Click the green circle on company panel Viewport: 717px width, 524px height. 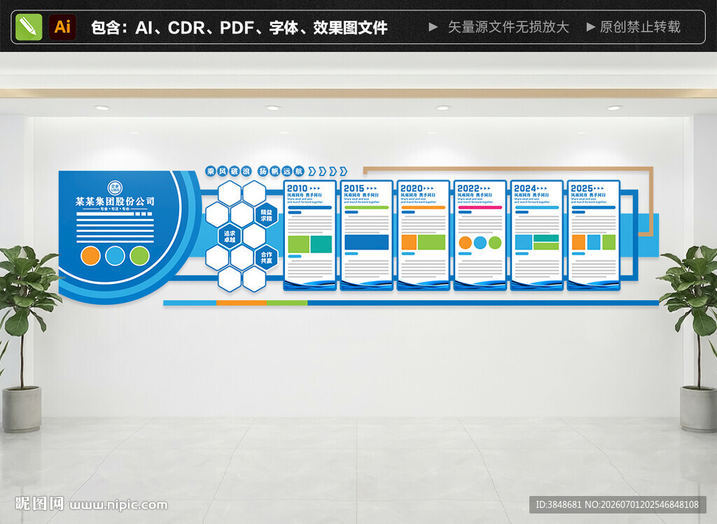click(x=139, y=256)
